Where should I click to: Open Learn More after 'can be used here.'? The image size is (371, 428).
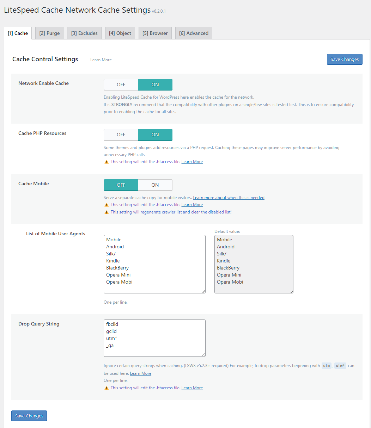(x=141, y=373)
